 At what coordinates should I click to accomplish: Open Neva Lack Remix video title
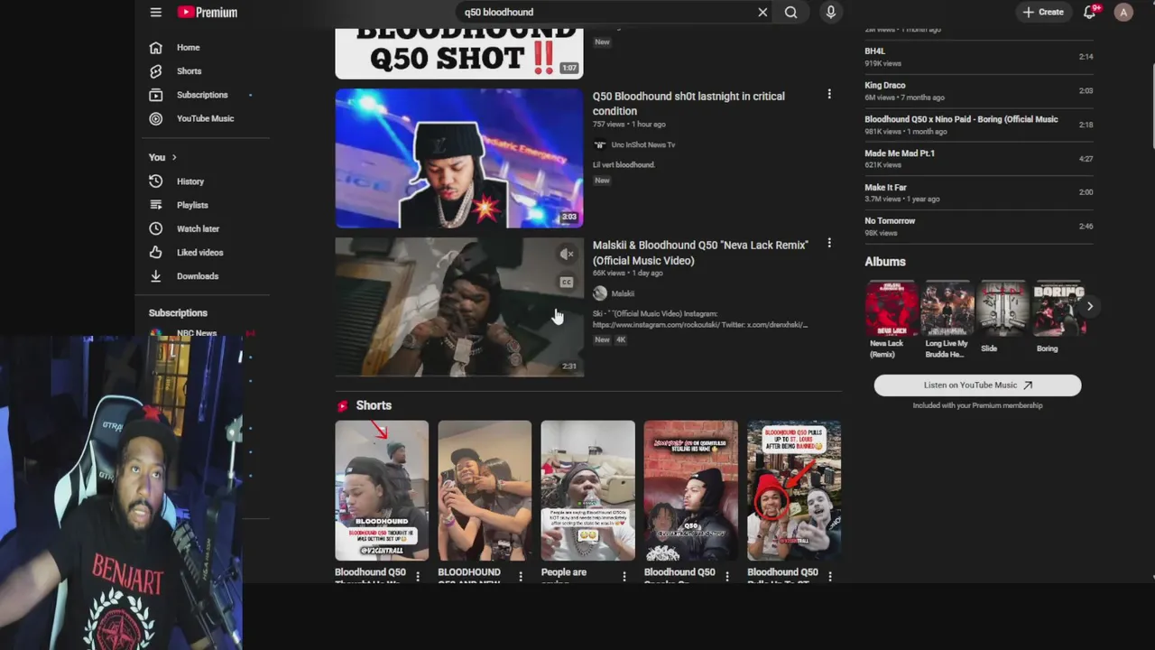[x=700, y=253]
